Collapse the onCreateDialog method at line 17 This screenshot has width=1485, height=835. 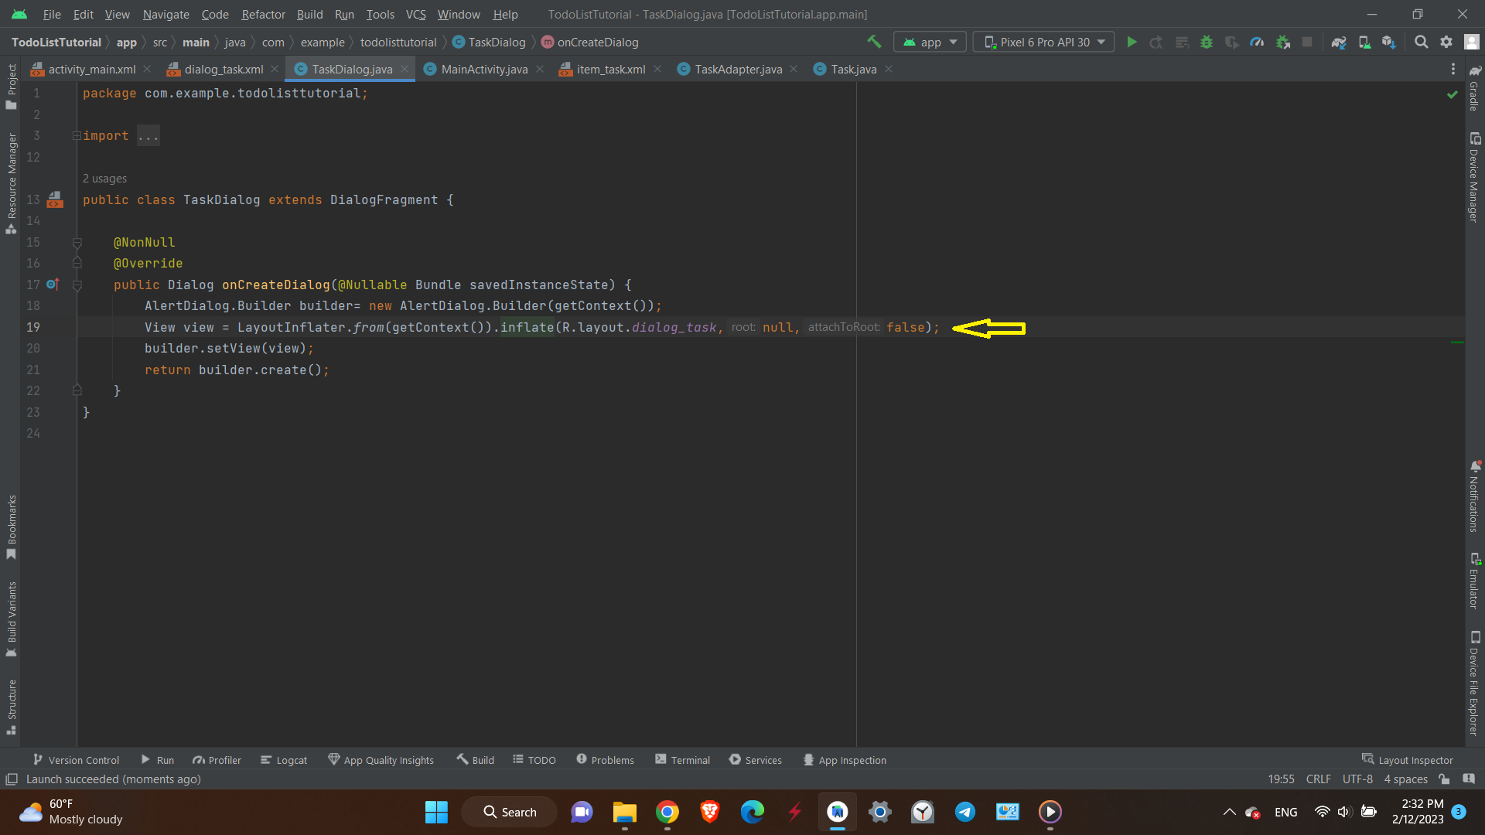(x=77, y=285)
